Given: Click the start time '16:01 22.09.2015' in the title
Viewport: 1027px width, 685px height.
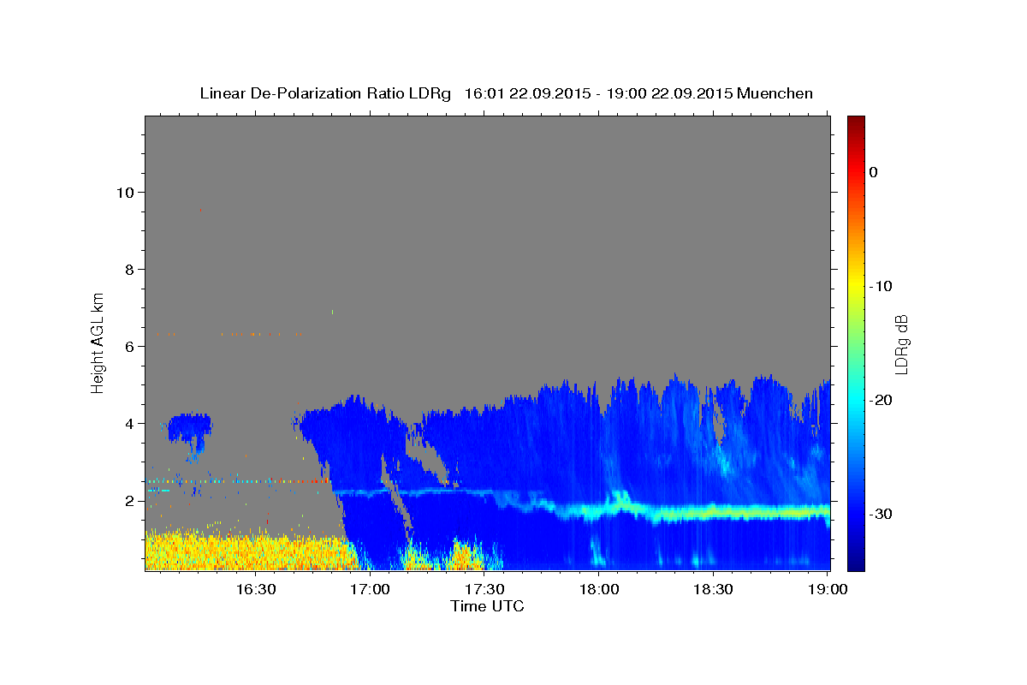Looking at the screenshot, I should (526, 93).
